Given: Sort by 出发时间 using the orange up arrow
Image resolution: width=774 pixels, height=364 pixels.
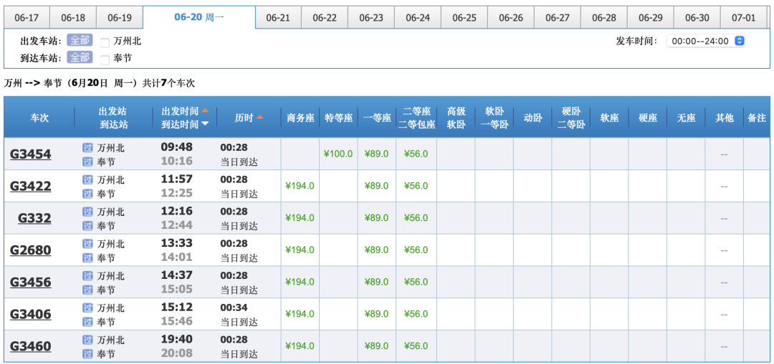Looking at the screenshot, I should pyautogui.click(x=205, y=111).
